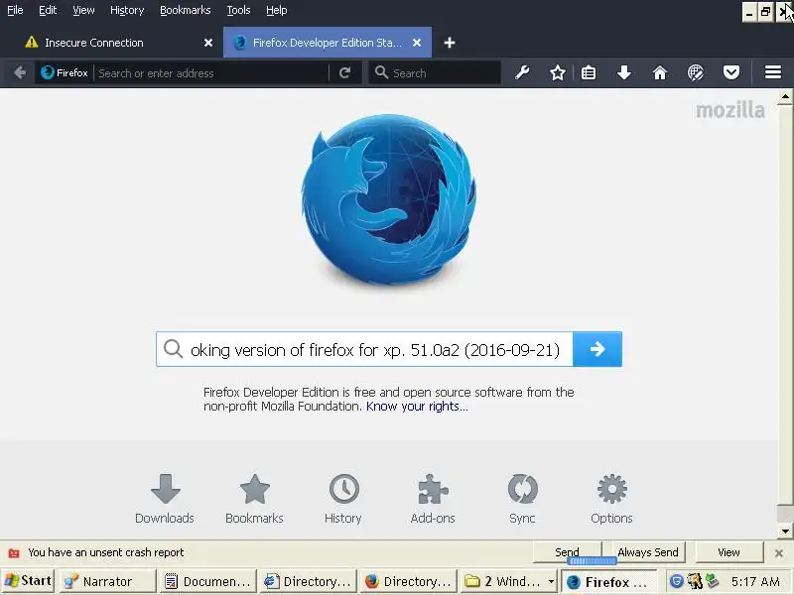Viewport: 794px width, 595px height.
Task: Open the Windows Start menu
Action: (29, 581)
